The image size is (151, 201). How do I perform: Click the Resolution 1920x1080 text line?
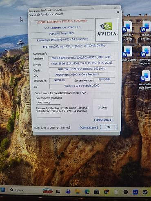click(x=62, y=40)
